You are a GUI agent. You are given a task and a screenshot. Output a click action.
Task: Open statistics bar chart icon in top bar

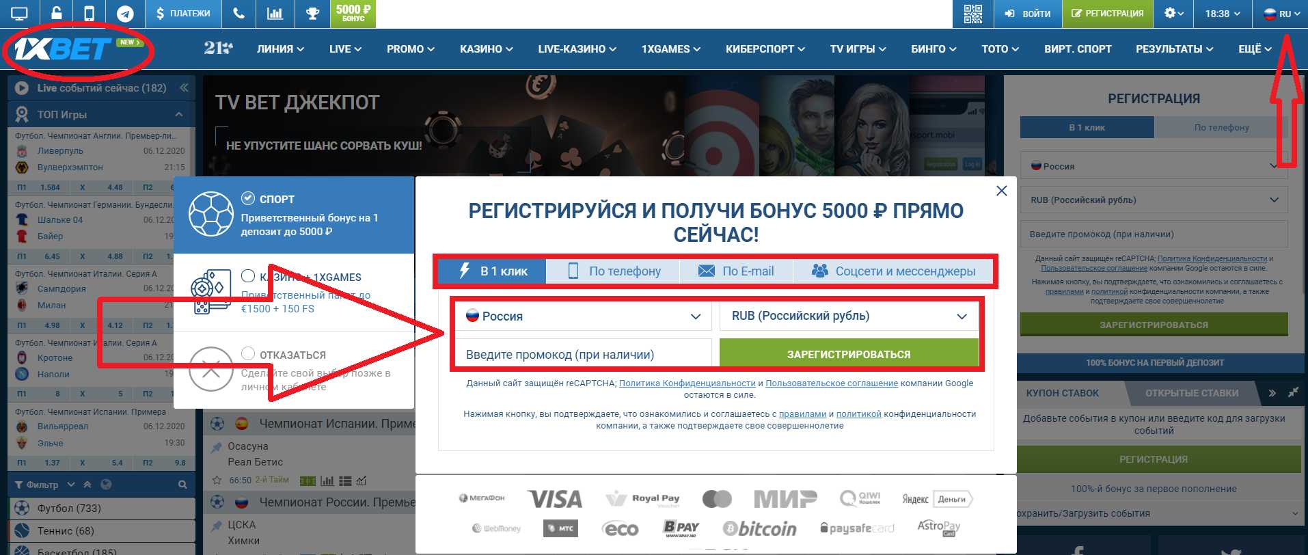point(275,14)
